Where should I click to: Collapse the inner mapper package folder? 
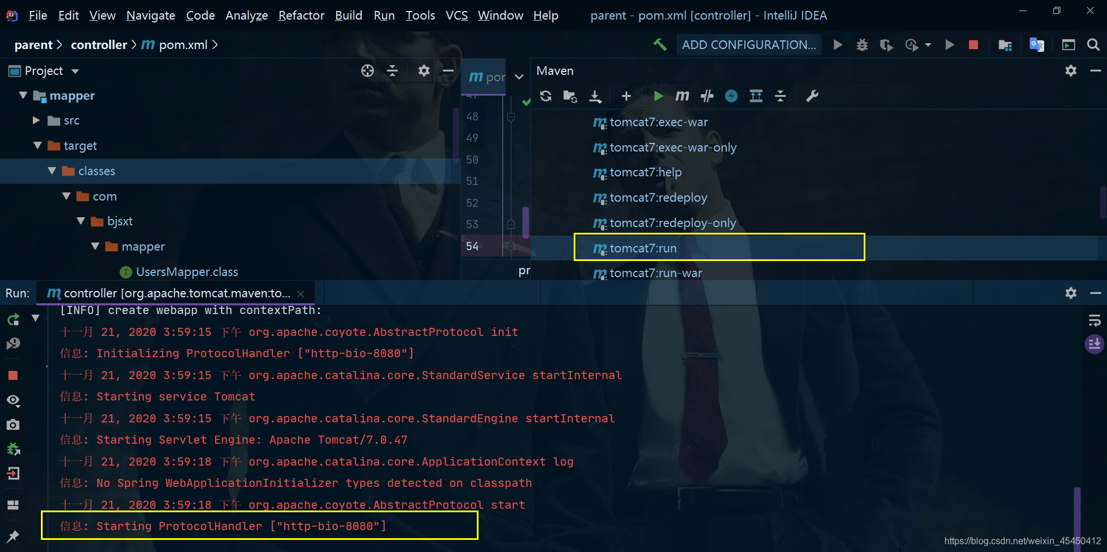pyautogui.click(x=95, y=246)
